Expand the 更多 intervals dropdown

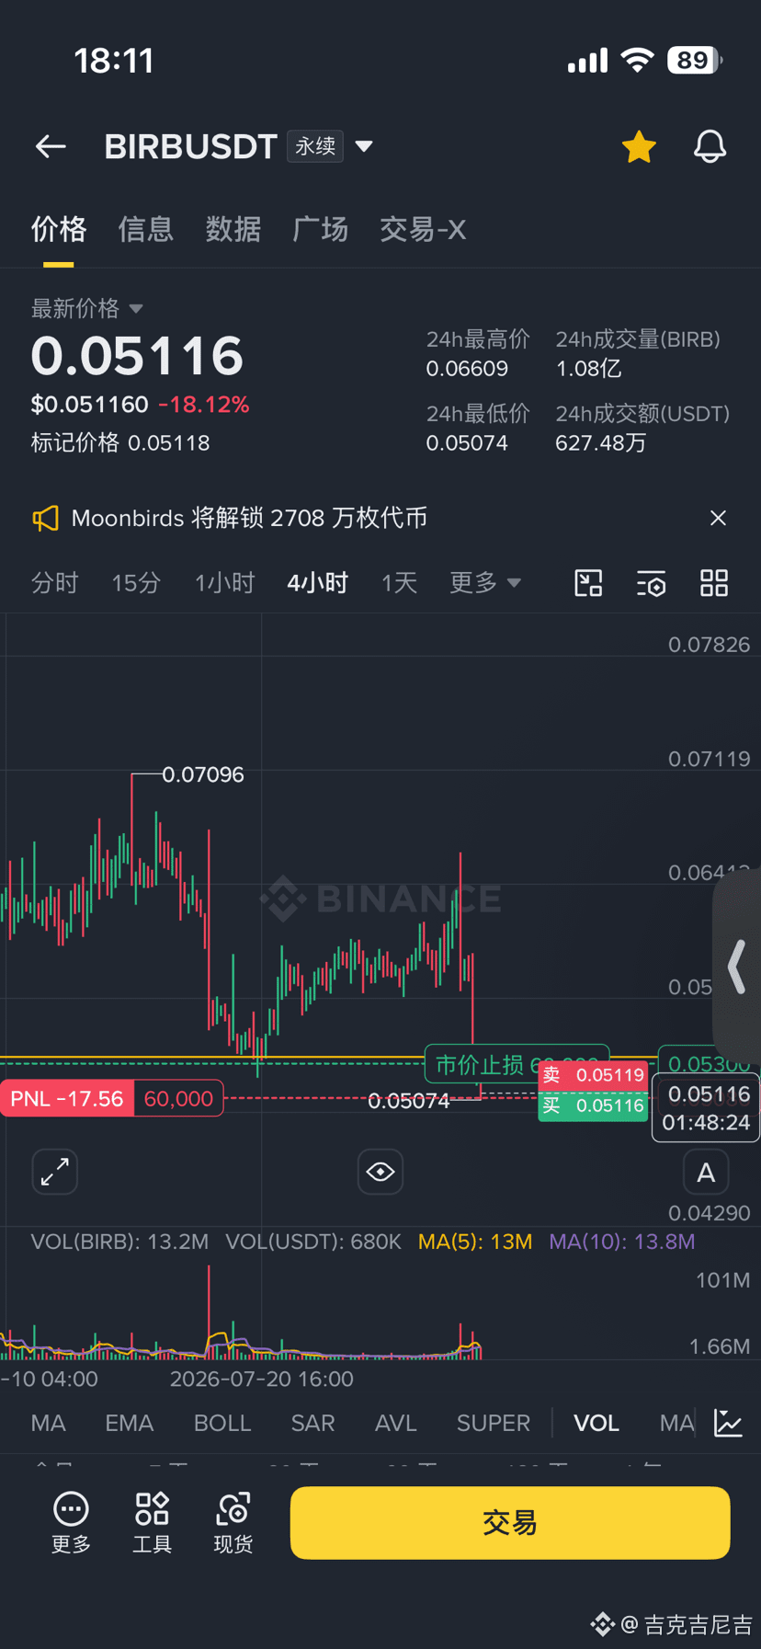[485, 583]
